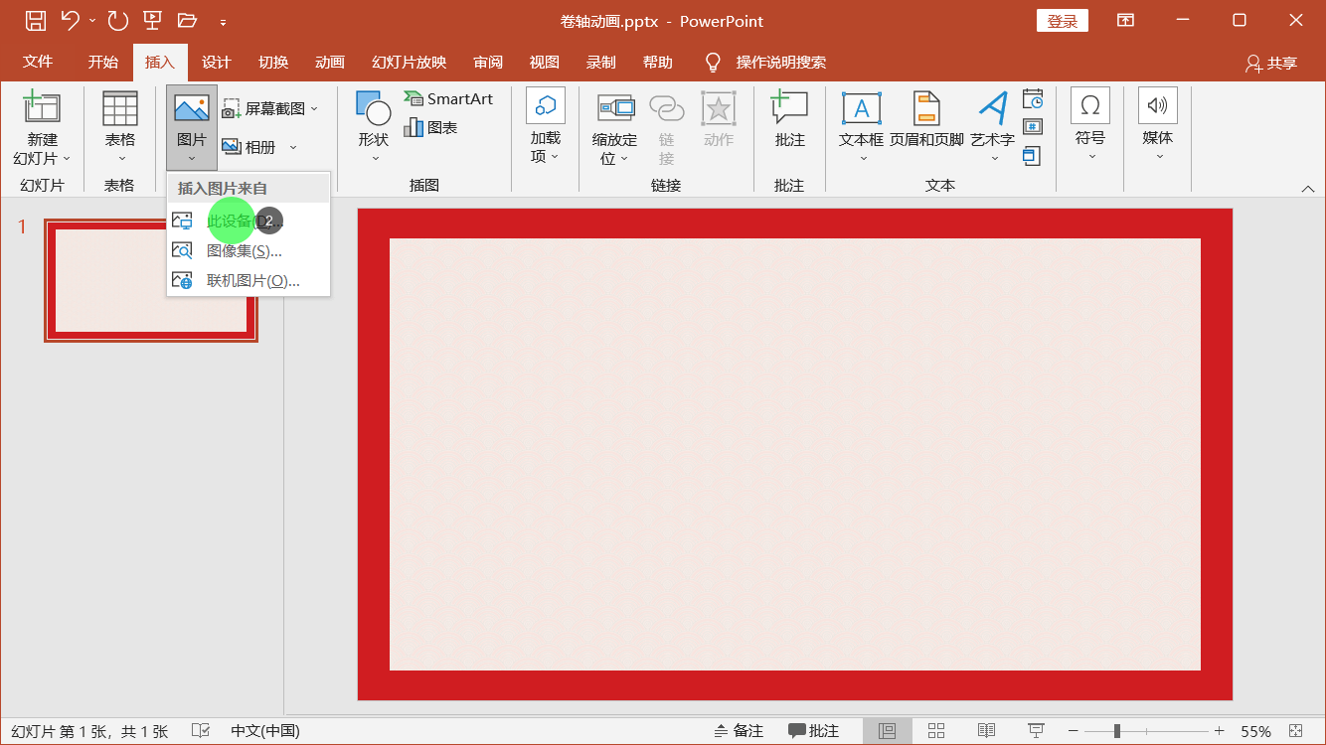The height and width of the screenshot is (745, 1326).
Task: Choose 联机图片(O)... from the picture menu
Action: pyautogui.click(x=249, y=281)
